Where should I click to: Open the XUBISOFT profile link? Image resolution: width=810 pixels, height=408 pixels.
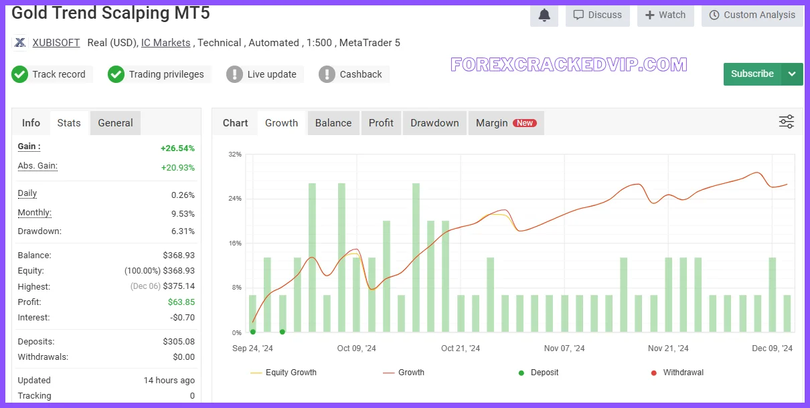click(x=56, y=43)
